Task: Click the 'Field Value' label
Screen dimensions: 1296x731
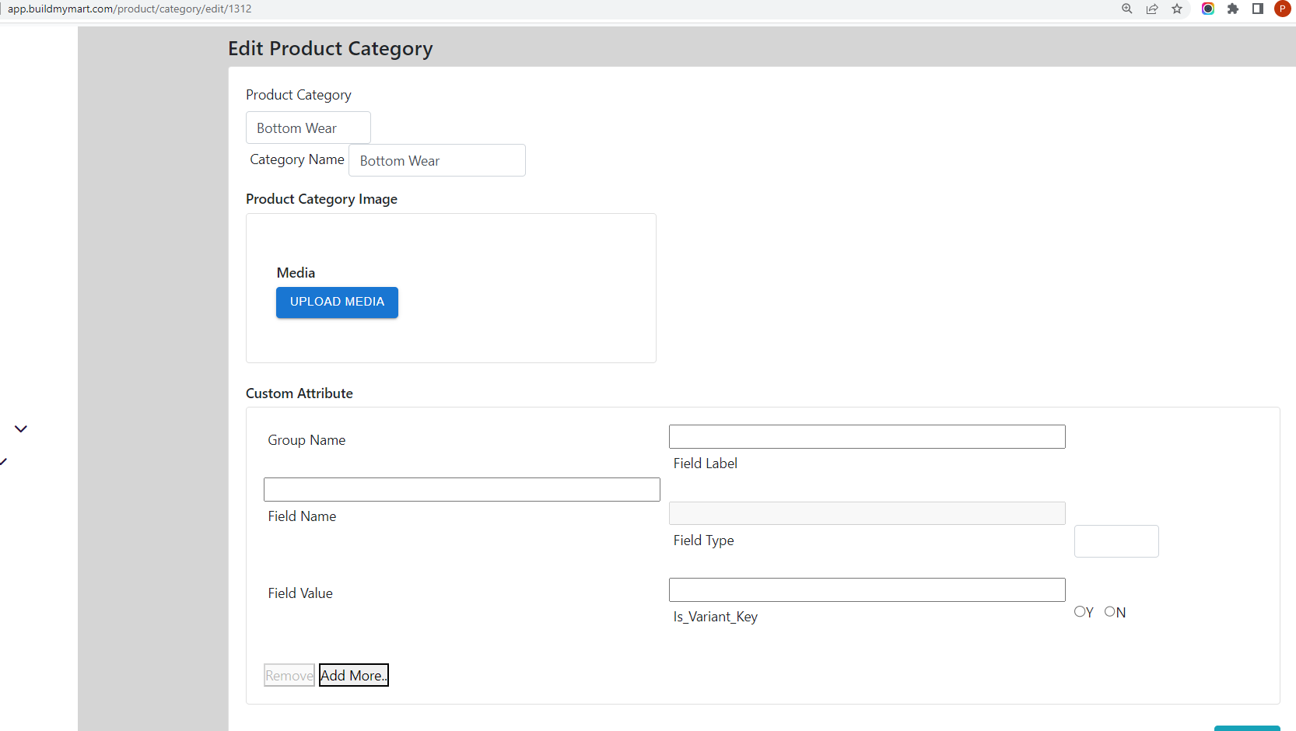Action: pyautogui.click(x=300, y=593)
